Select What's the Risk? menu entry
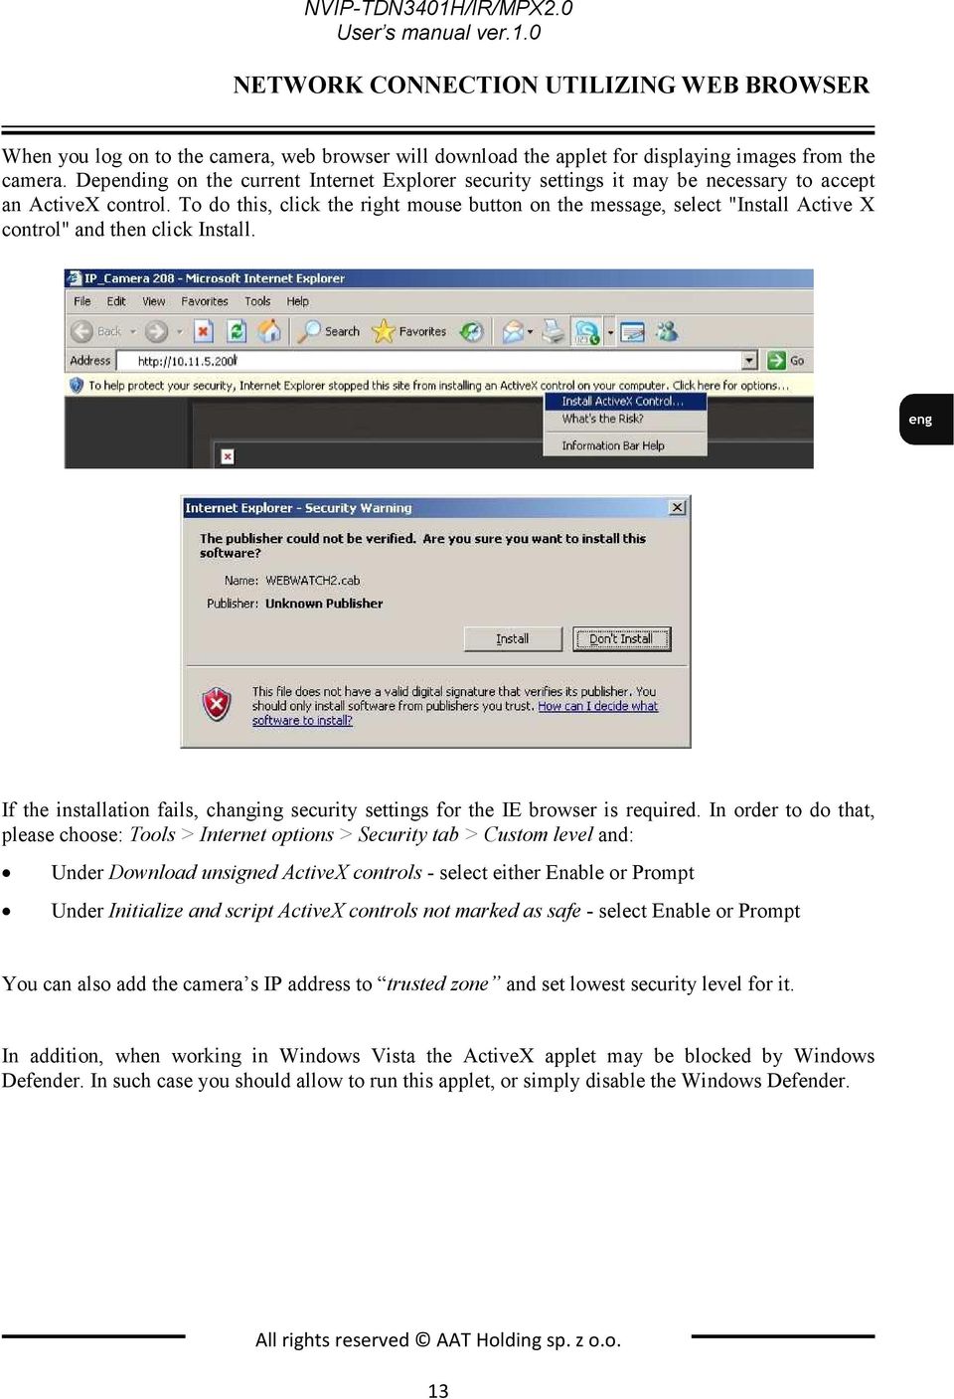Image resolution: width=954 pixels, height=1399 pixels. (x=626, y=419)
